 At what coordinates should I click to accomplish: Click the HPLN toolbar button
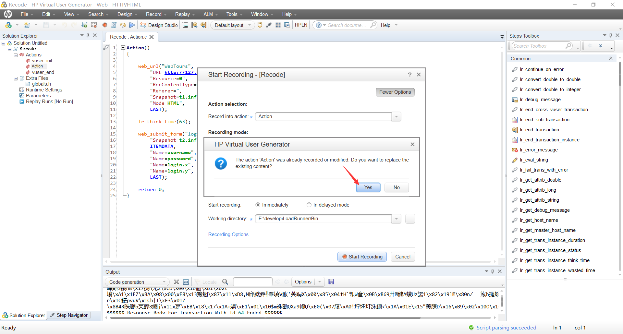click(x=301, y=25)
